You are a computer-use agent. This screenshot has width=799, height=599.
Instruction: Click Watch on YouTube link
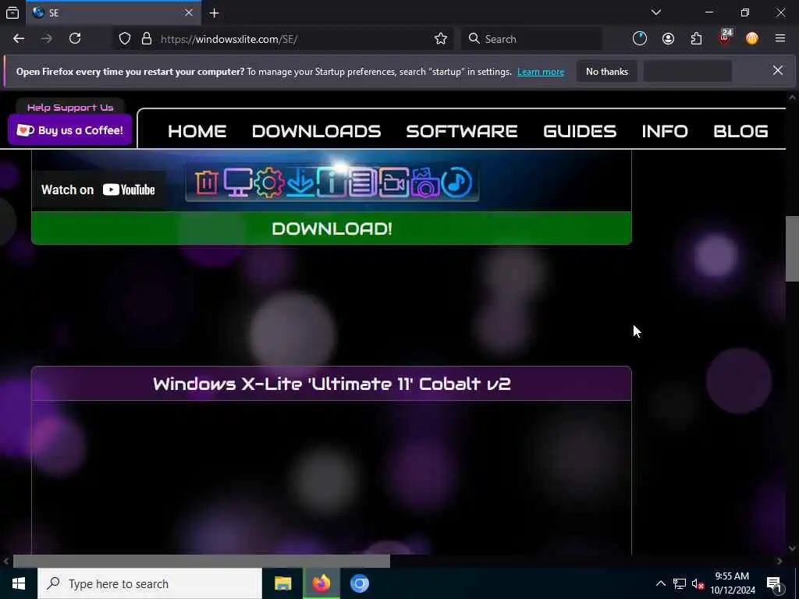[x=98, y=190]
